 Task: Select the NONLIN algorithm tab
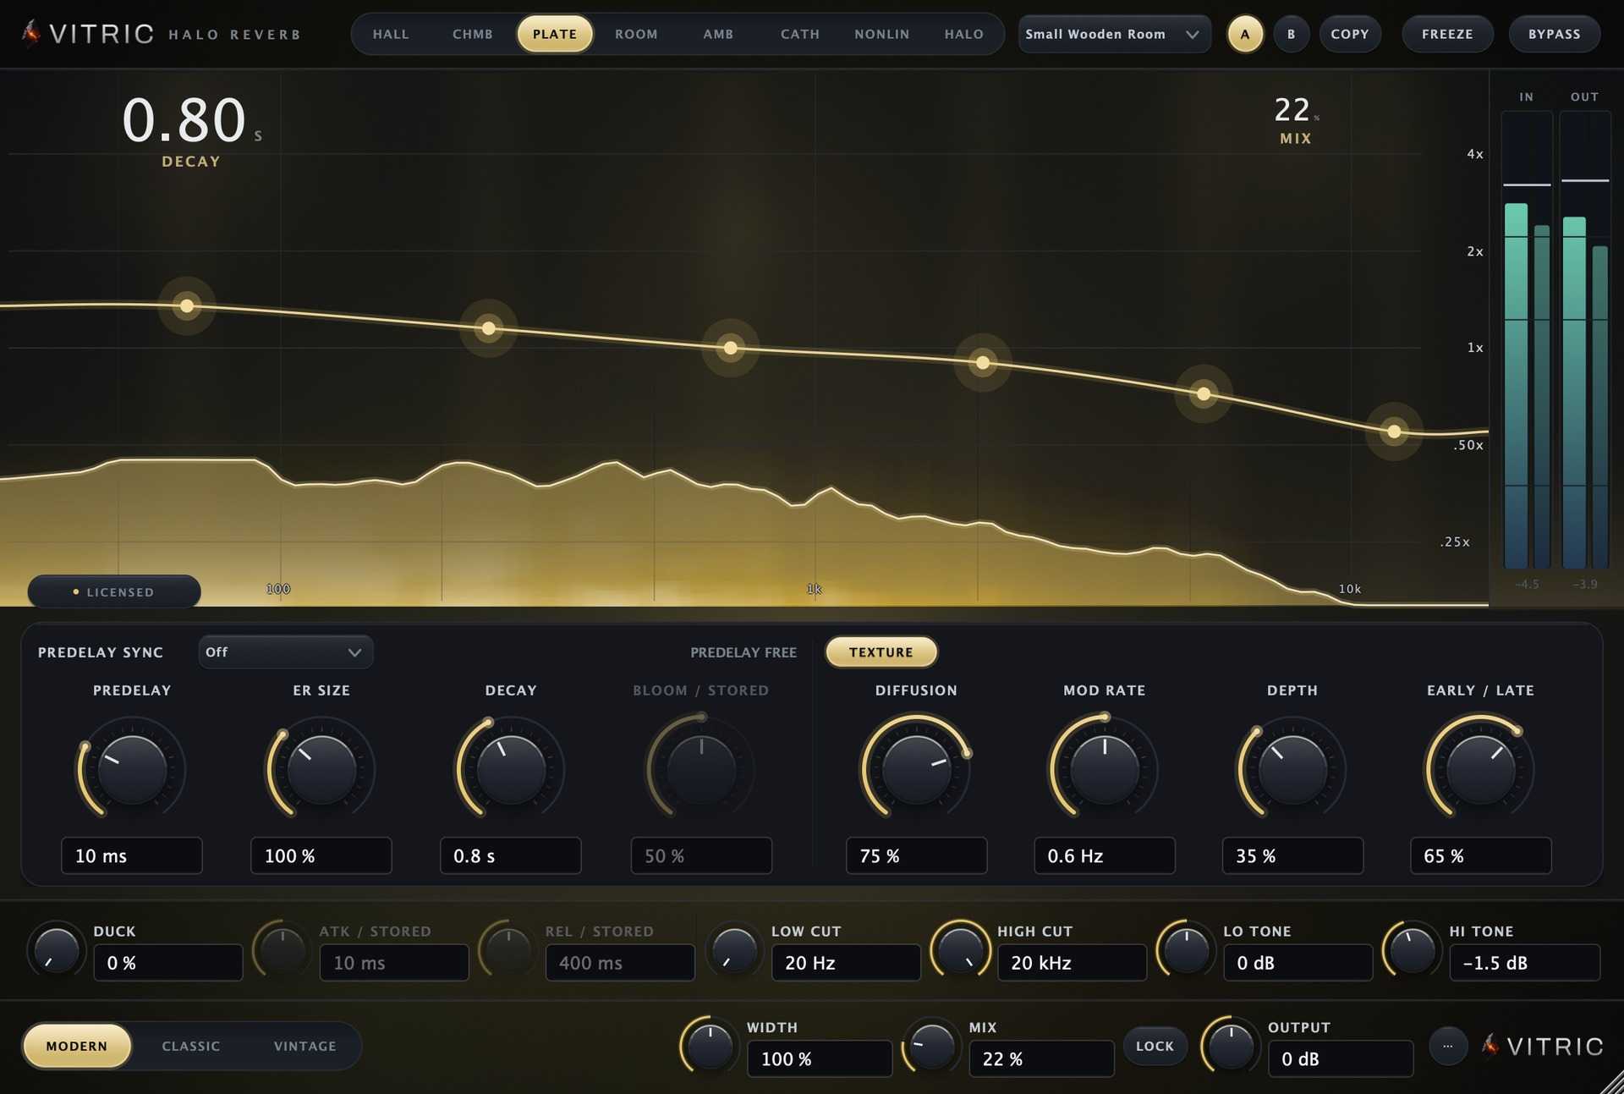[882, 34]
